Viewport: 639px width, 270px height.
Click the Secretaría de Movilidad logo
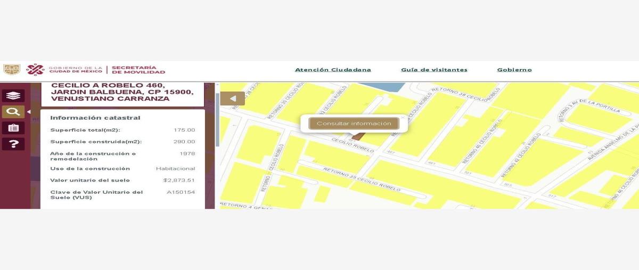click(138, 70)
